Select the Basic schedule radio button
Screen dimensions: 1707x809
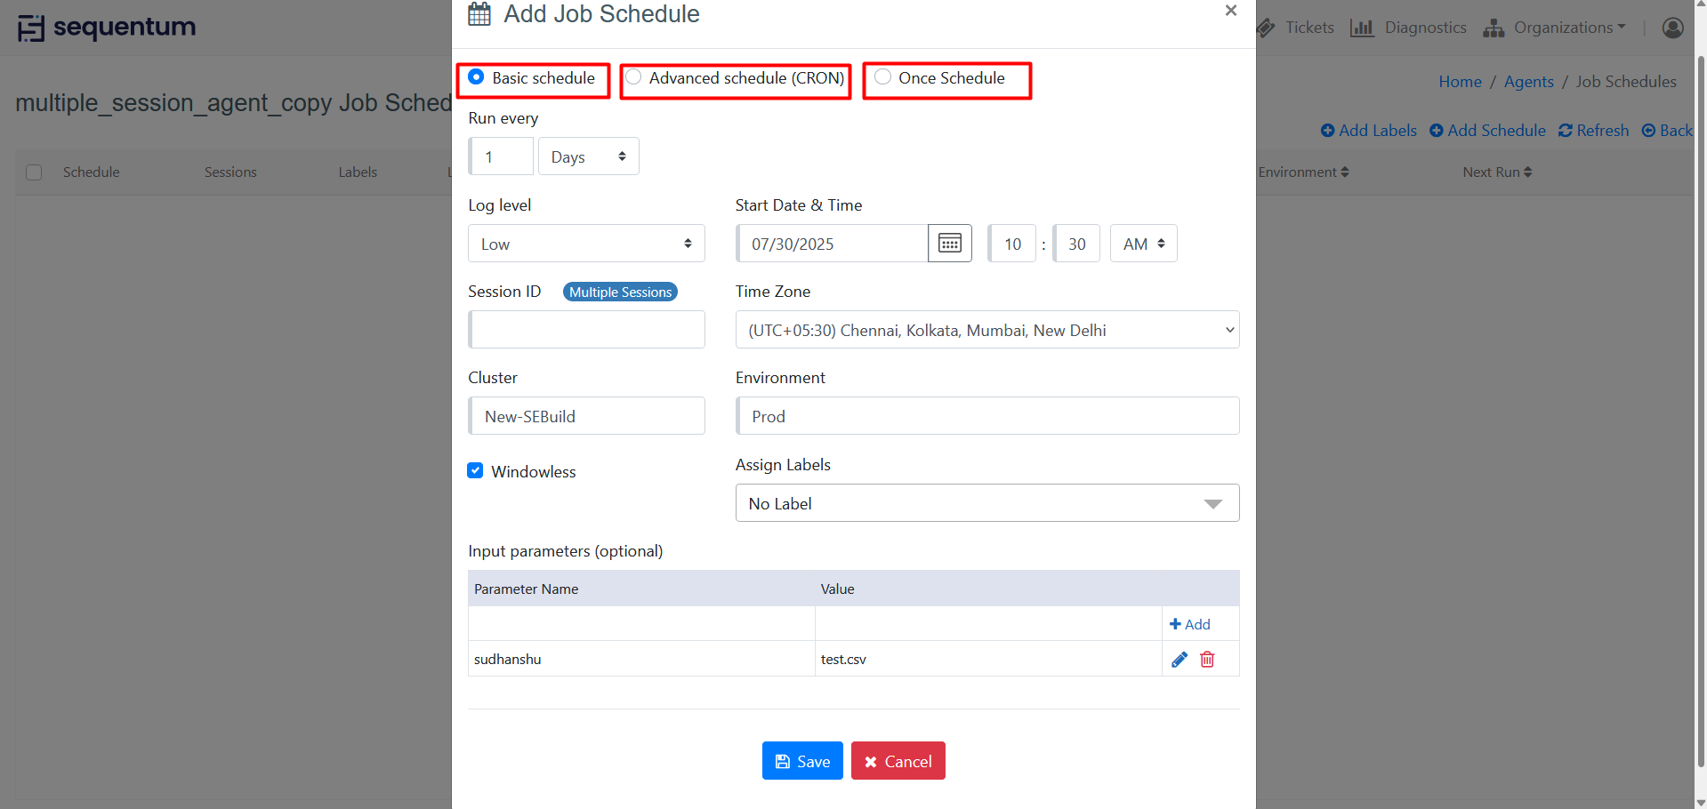[477, 77]
